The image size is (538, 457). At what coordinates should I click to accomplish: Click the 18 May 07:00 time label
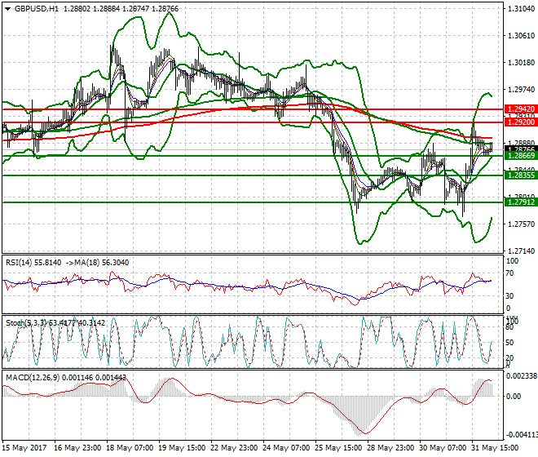click(130, 448)
